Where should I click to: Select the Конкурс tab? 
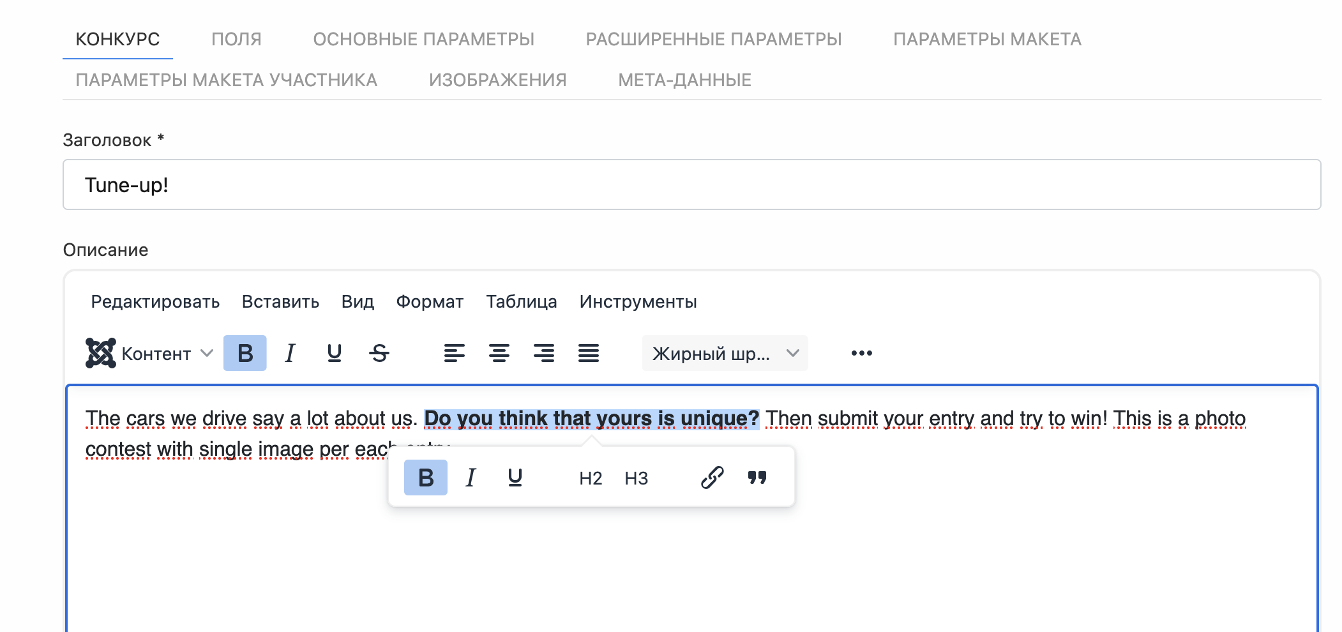pyautogui.click(x=117, y=39)
